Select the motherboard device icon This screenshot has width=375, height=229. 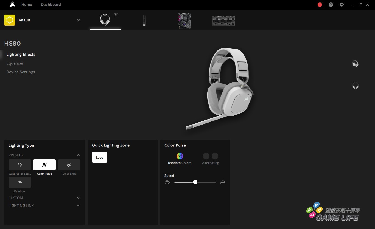click(184, 21)
